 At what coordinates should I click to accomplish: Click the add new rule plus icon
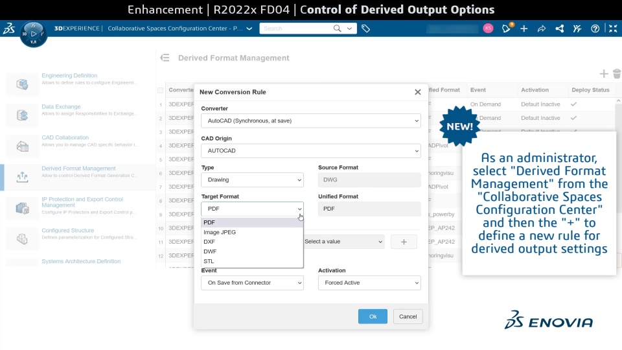pyautogui.click(x=603, y=74)
